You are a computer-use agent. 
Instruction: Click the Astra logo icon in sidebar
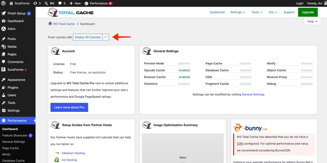point(4,29)
